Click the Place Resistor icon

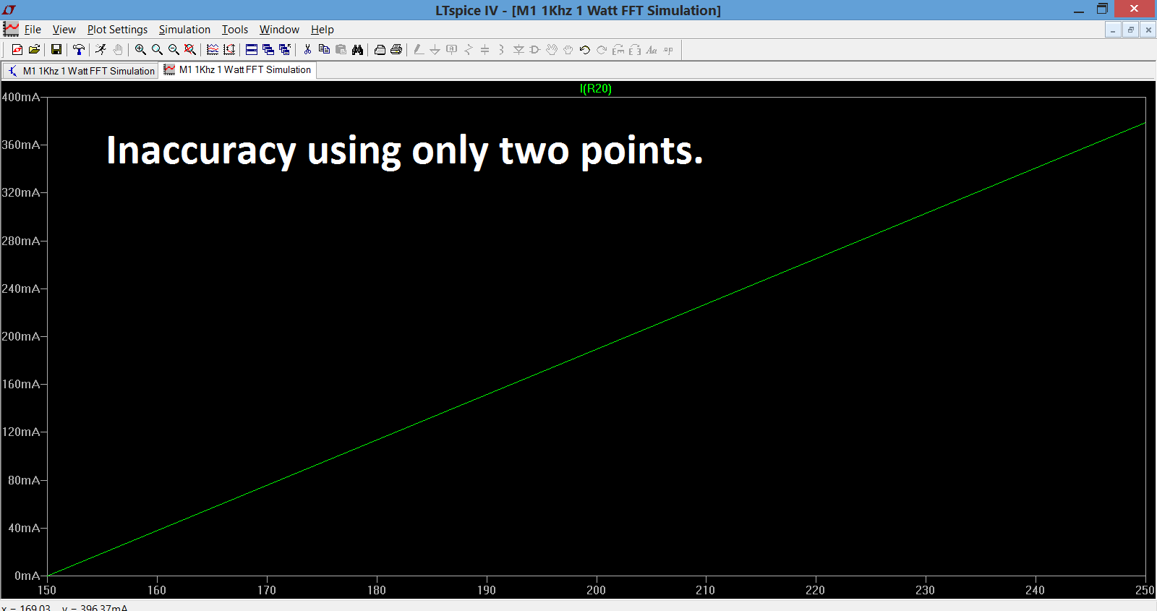pyautogui.click(x=469, y=49)
